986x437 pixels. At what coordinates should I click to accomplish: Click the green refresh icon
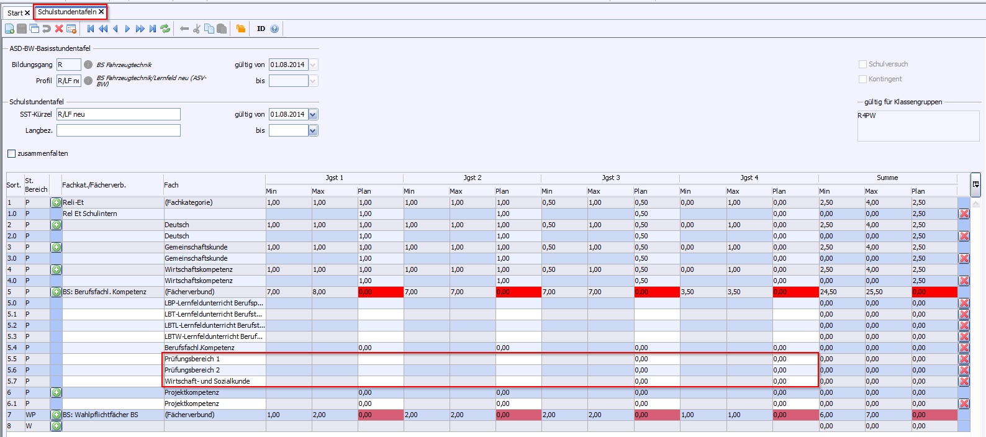(x=165, y=29)
